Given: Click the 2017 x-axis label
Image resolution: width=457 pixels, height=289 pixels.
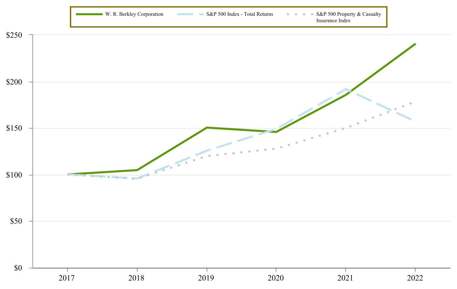Looking at the screenshot, I should tap(67, 278).
